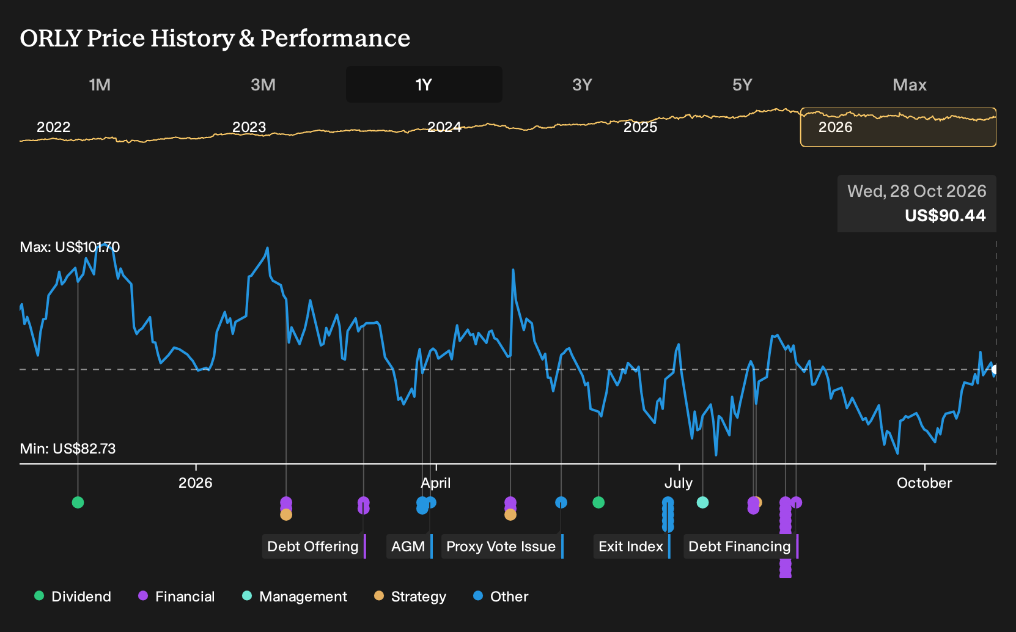1016x632 pixels.
Task: Open the Proxy Vote Issue event label
Action: pyautogui.click(x=502, y=546)
